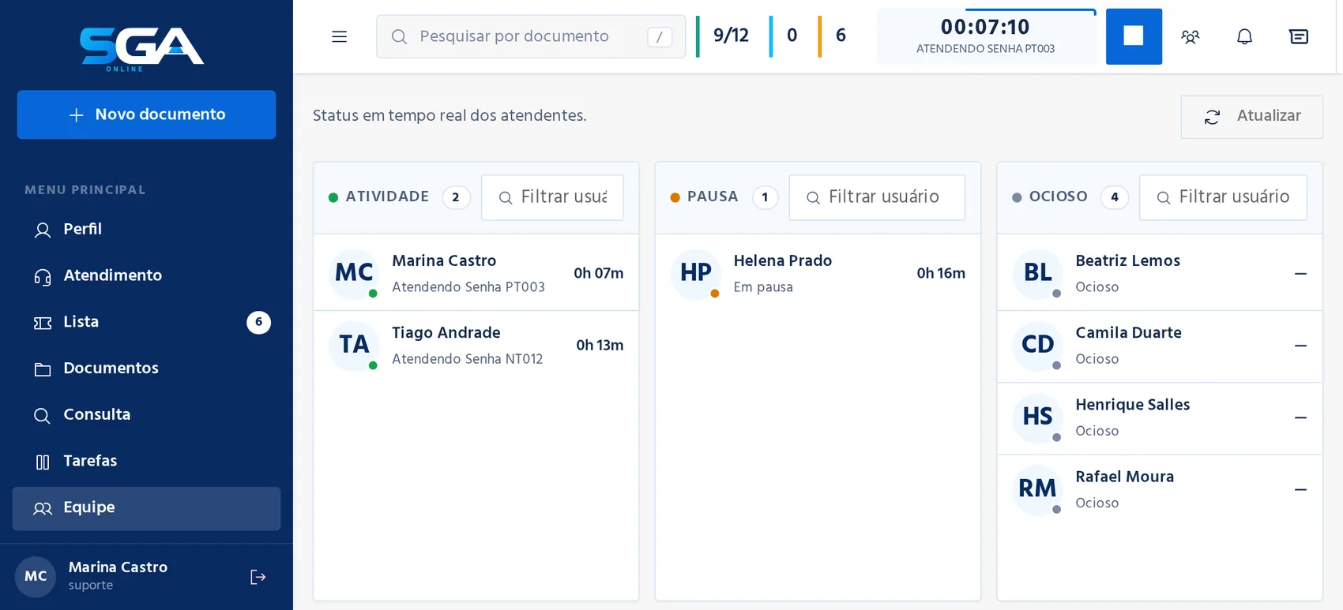Open the team group icon in the top bar
Image resolution: width=1343 pixels, height=610 pixels.
pyautogui.click(x=1190, y=36)
